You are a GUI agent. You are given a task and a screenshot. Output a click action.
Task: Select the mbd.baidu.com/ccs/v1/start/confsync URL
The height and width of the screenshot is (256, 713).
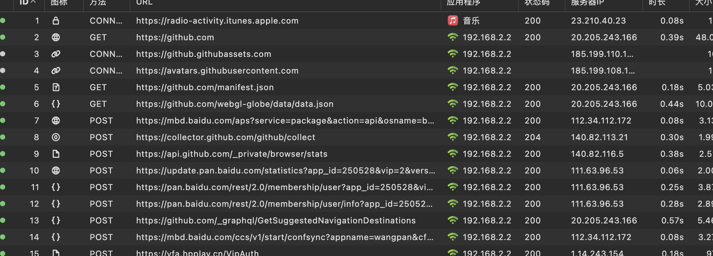click(285, 237)
